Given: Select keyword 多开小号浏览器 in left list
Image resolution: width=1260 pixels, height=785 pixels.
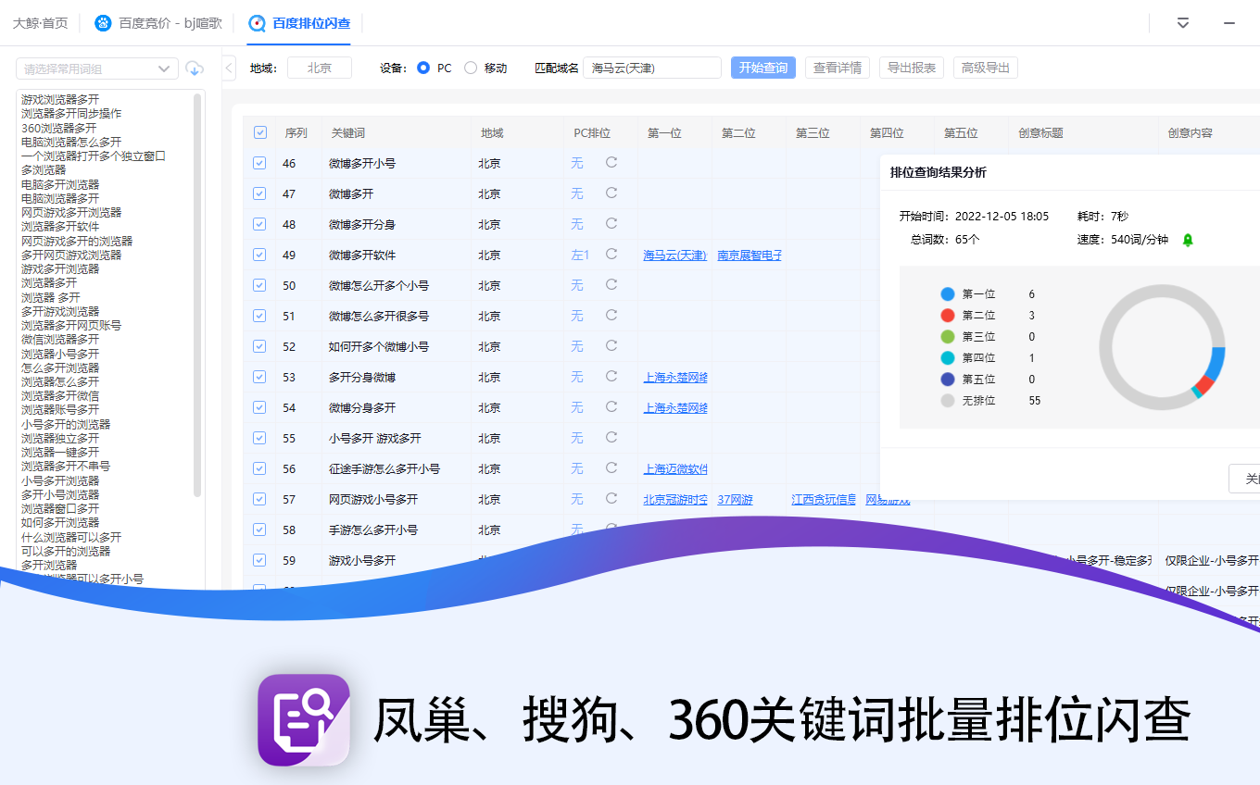Looking at the screenshot, I should [60, 494].
